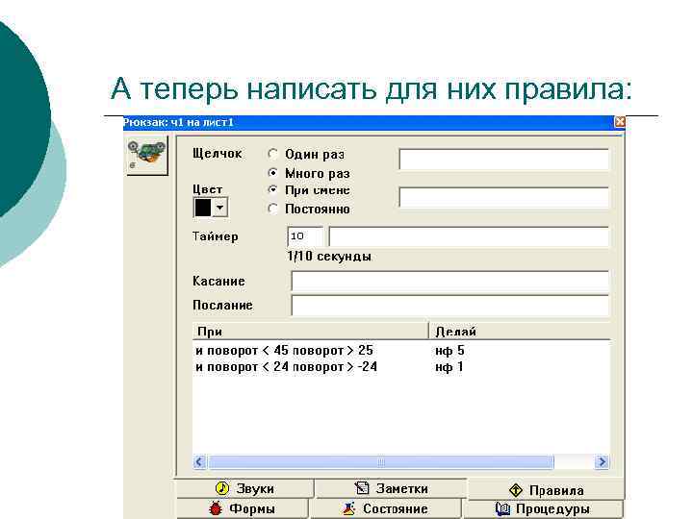The height and width of the screenshot is (519, 693).
Task: Select the 'Постоянно' radio button
Action: (273, 209)
